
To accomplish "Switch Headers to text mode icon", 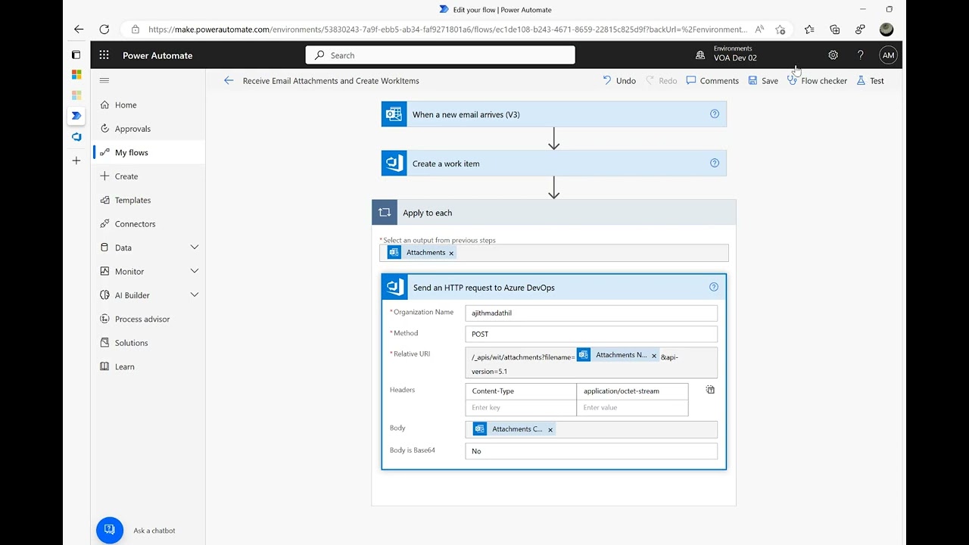I will (710, 390).
